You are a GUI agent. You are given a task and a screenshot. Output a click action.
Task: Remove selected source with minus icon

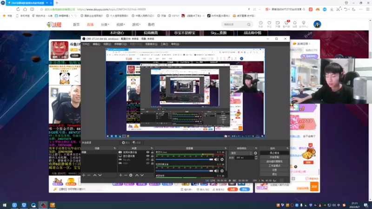point(126,175)
